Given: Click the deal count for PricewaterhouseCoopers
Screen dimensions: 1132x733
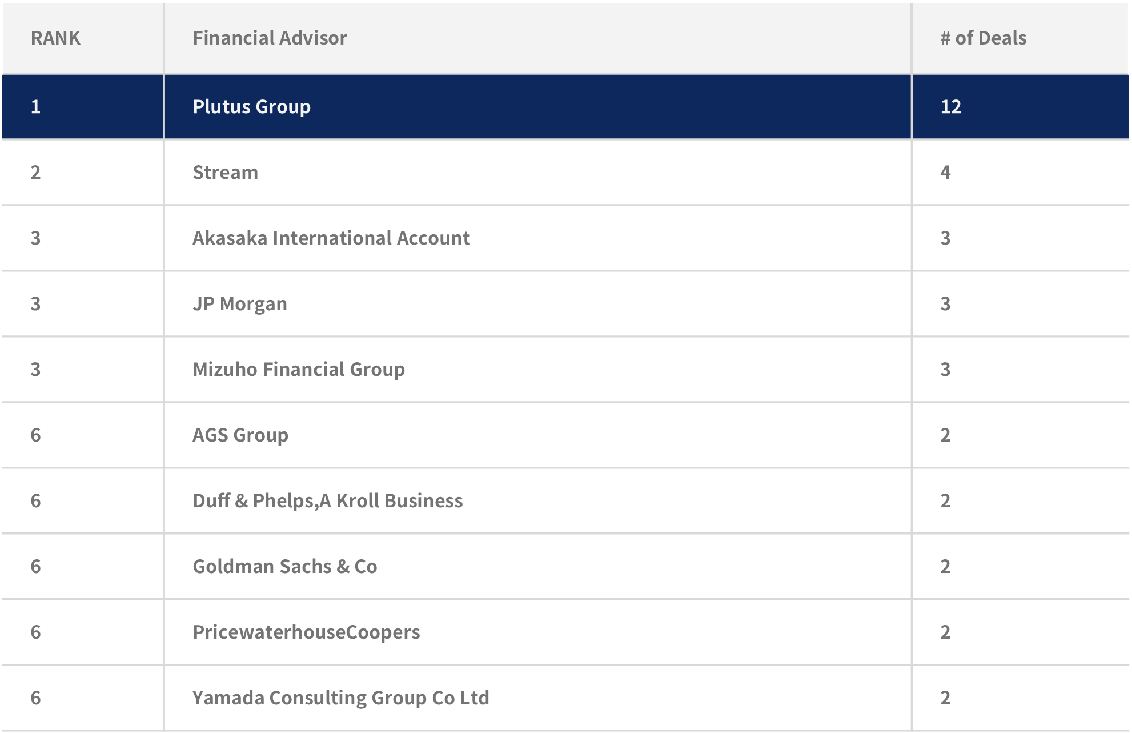Looking at the screenshot, I should 945,632.
